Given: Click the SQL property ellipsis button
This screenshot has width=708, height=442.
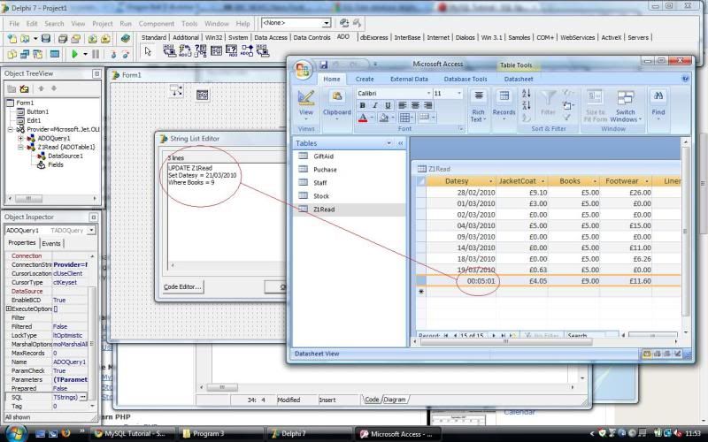Looking at the screenshot, I should pyautogui.click(x=83, y=397).
